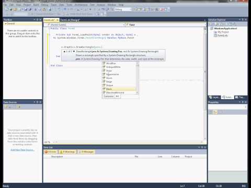The image size is (251, 188).
Task: Pin toggle on Solution Explorer panel
Action: point(243,20)
